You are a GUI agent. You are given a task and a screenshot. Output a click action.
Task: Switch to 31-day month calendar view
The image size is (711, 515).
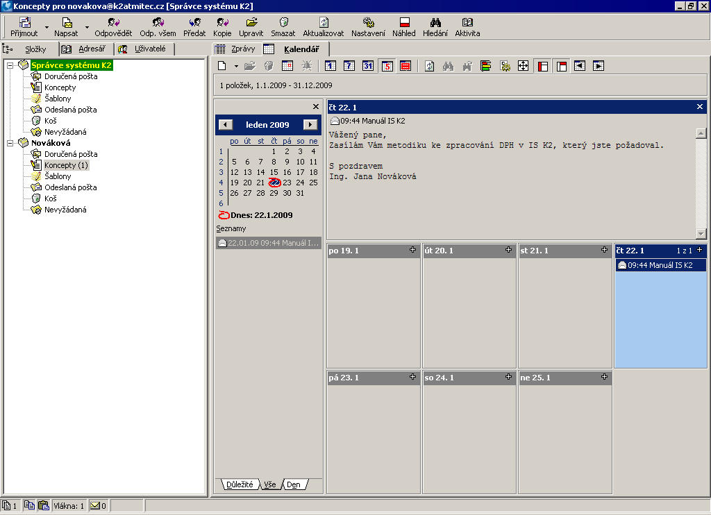(x=368, y=66)
